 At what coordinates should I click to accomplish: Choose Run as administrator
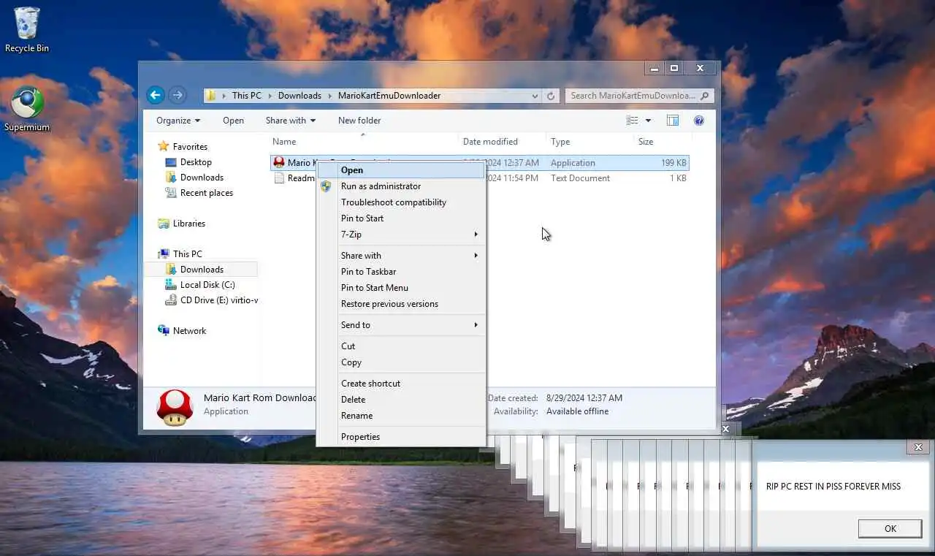click(x=401, y=186)
